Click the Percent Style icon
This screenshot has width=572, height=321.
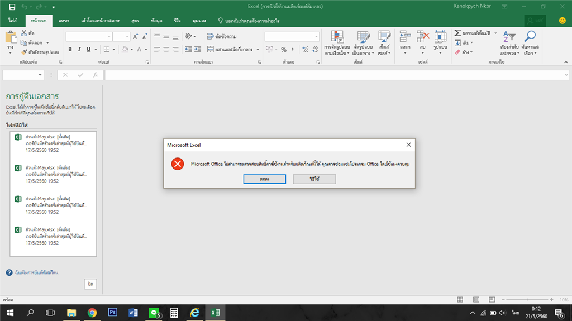283,50
